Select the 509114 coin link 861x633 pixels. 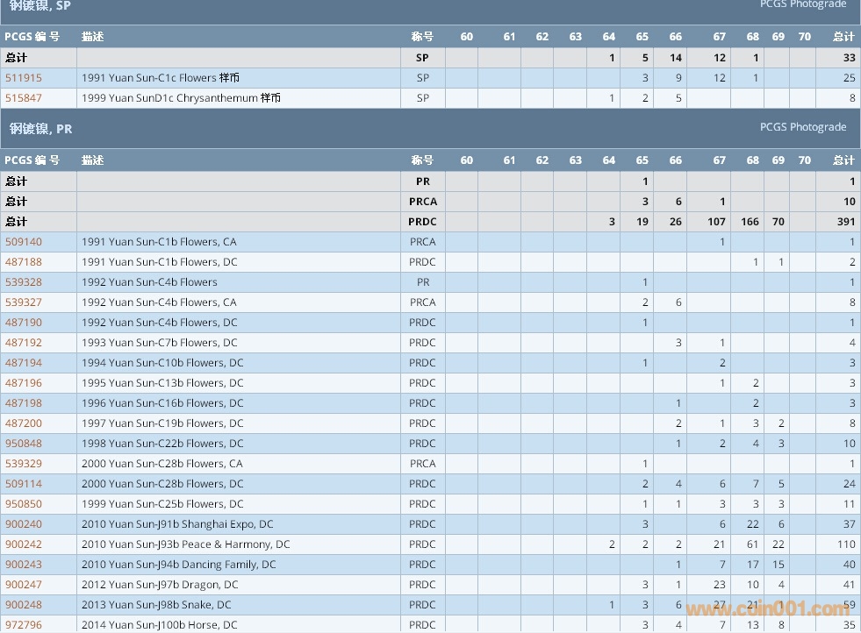(x=24, y=484)
